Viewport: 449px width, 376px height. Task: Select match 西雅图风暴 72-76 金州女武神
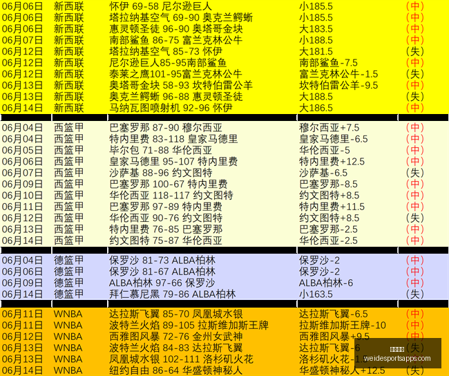tap(176, 337)
